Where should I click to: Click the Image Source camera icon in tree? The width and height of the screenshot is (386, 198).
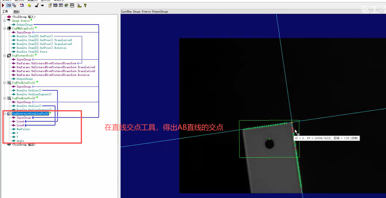(x=9, y=21)
